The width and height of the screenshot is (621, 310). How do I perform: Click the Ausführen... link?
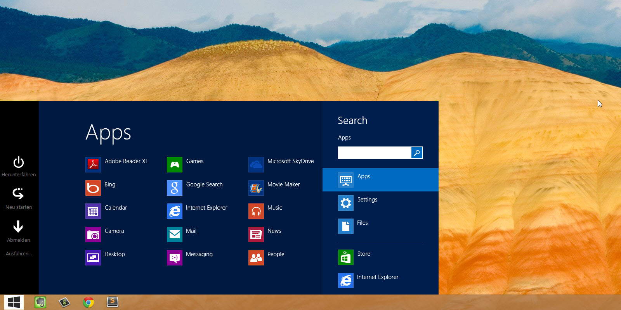tap(19, 254)
